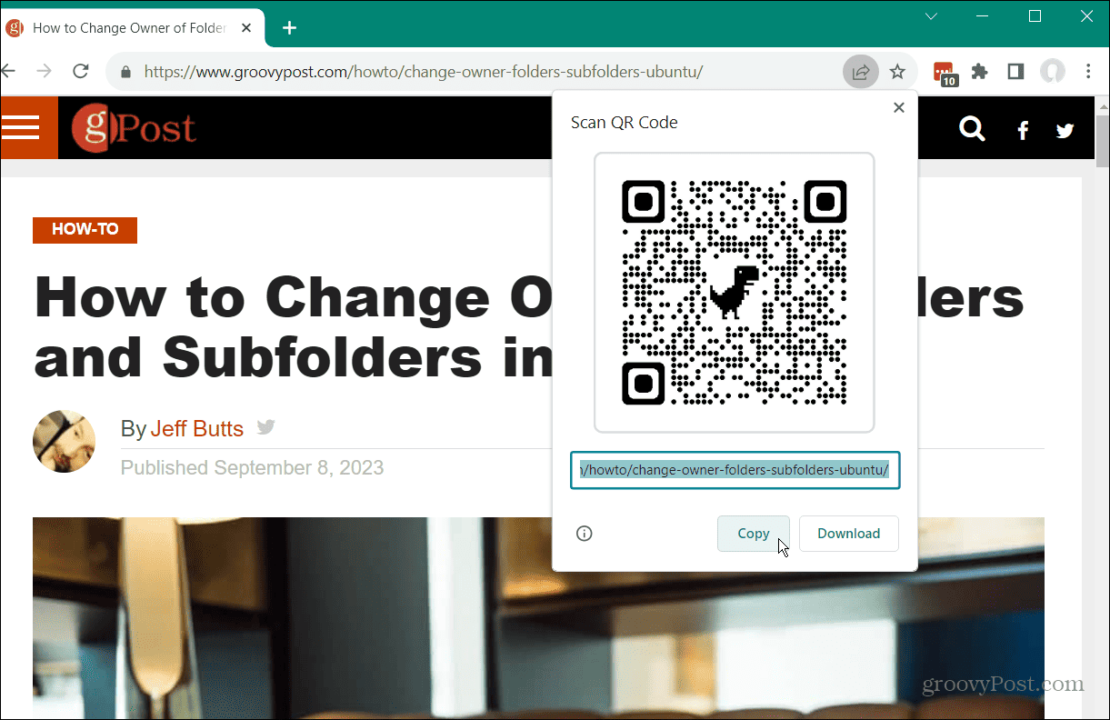Click the QR code URL text field

point(735,470)
